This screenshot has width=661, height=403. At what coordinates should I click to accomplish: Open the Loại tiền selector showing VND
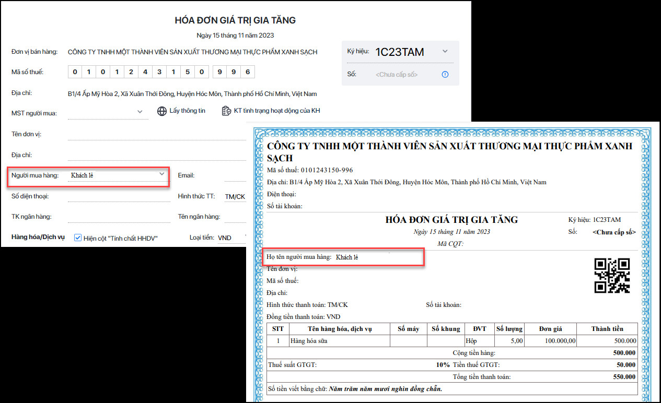[225, 238]
